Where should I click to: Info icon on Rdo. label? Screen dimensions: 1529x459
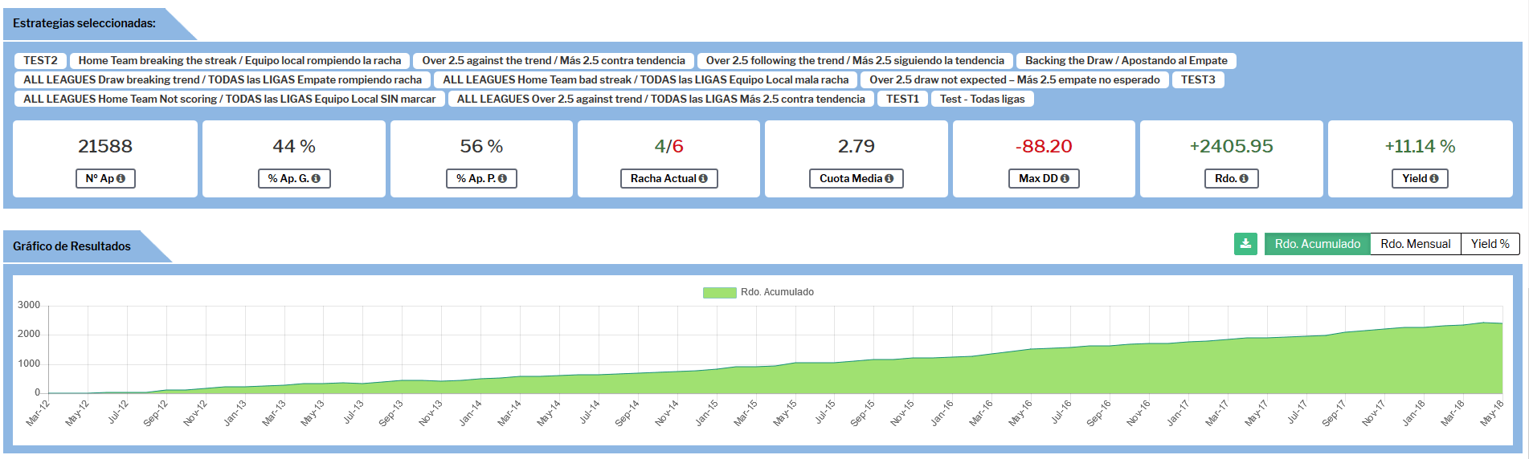(1244, 179)
